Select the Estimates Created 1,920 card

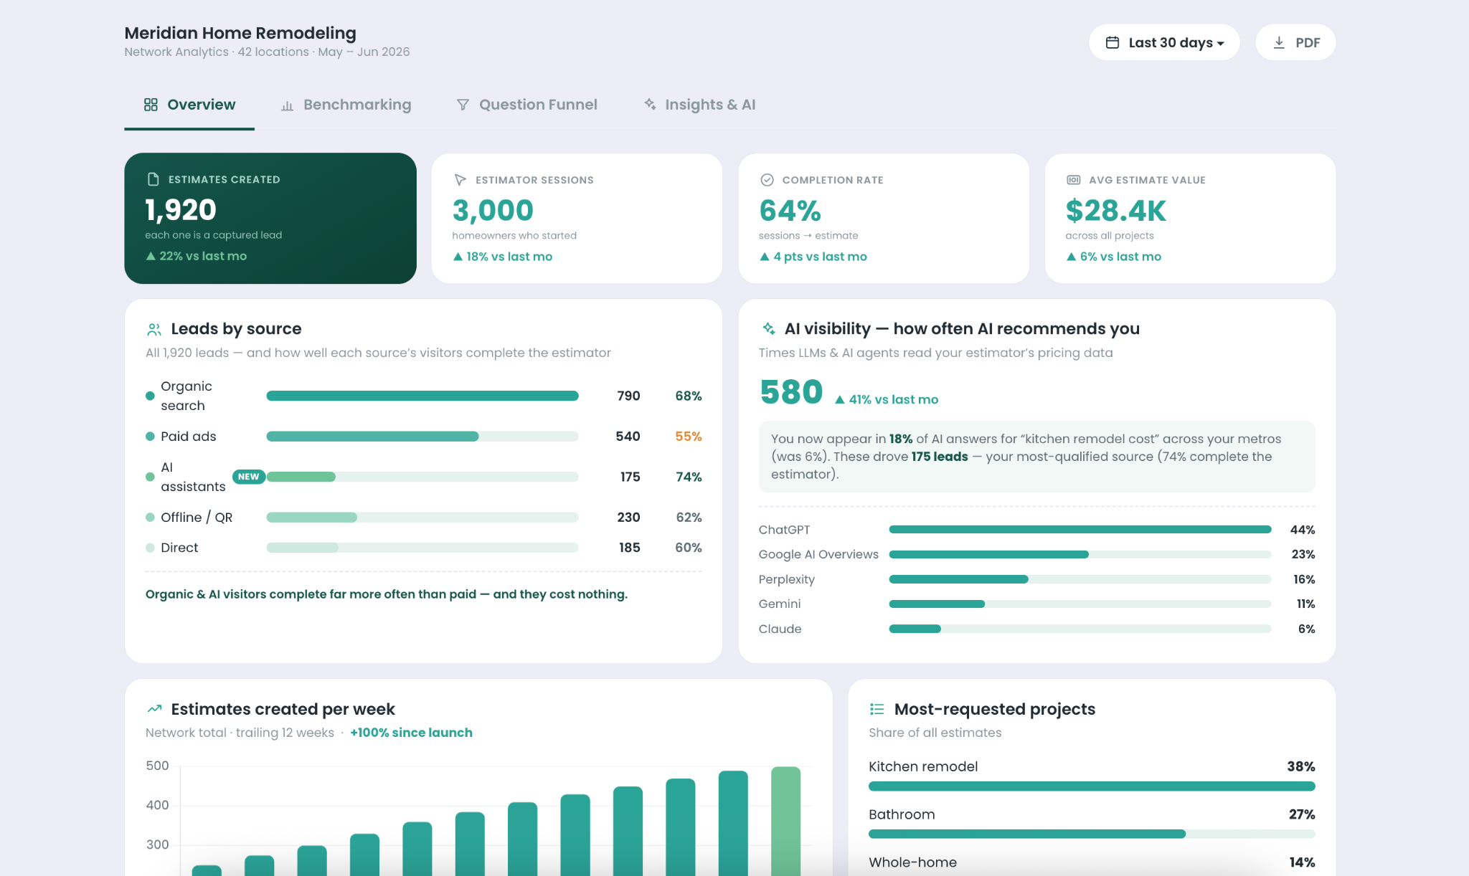tap(270, 218)
